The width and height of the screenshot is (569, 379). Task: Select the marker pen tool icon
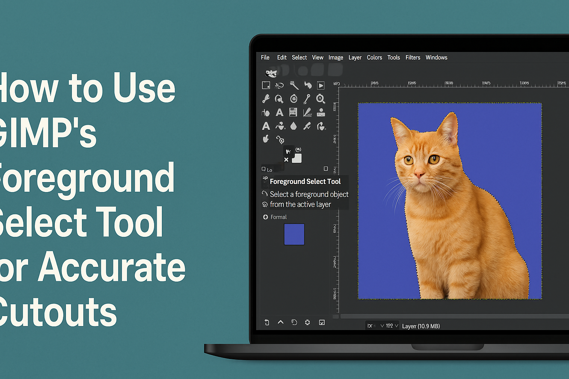[307, 126]
